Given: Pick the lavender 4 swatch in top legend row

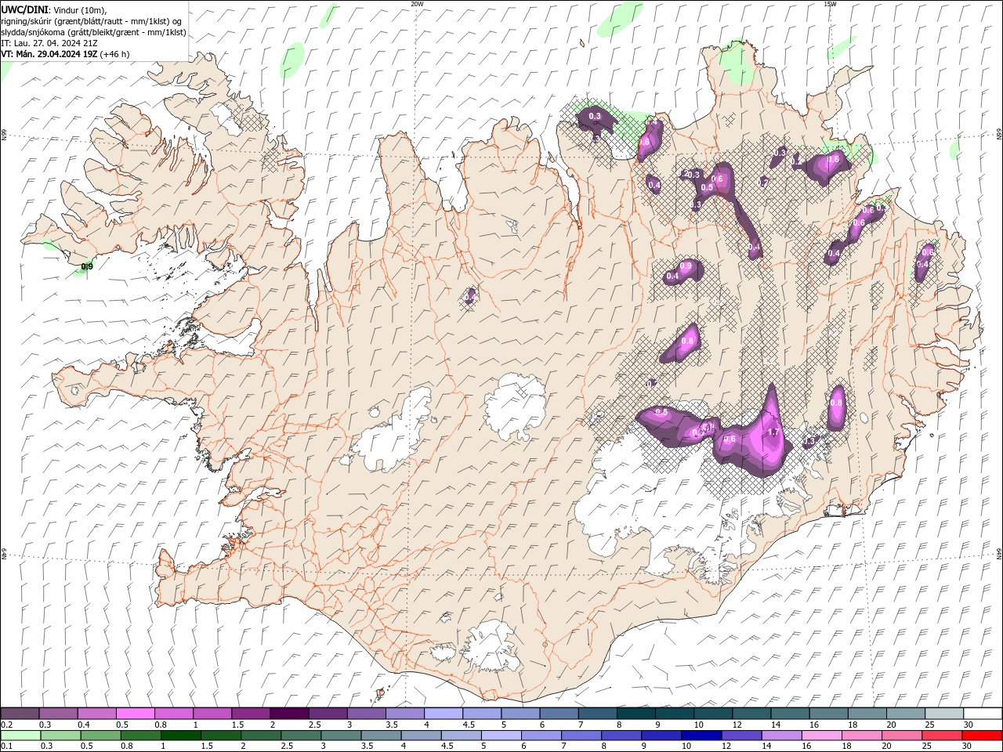Looking at the screenshot, I should click(444, 714).
